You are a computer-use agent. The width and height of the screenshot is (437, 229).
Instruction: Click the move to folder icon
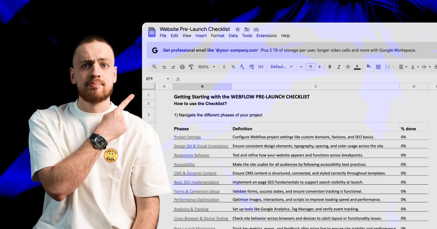(247, 29)
